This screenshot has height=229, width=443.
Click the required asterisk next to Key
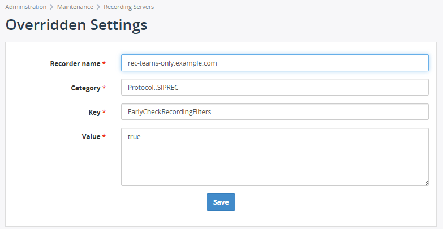click(x=104, y=113)
